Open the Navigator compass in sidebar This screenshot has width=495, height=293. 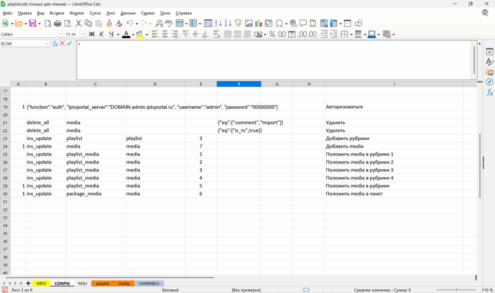tap(489, 82)
